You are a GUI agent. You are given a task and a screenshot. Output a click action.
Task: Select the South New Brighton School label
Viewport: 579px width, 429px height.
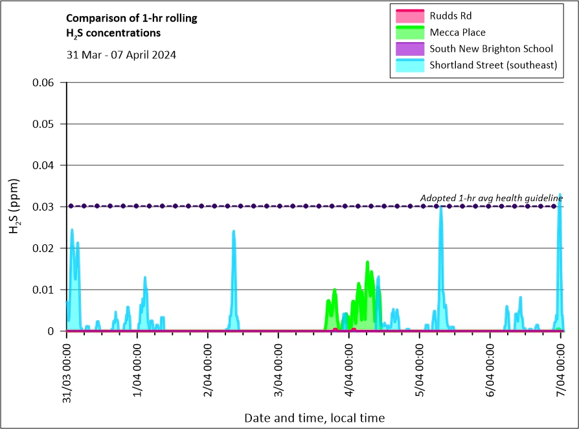pos(491,49)
